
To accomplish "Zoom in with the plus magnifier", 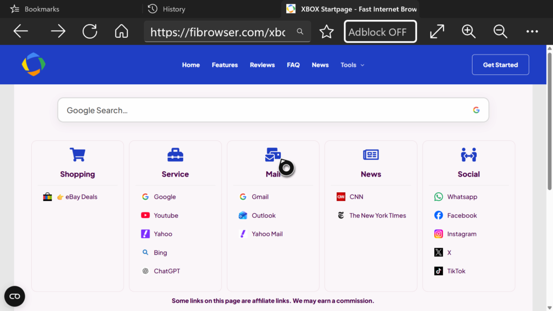I will tap(469, 31).
